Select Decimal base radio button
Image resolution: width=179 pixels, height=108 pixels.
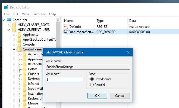click(x=92, y=85)
